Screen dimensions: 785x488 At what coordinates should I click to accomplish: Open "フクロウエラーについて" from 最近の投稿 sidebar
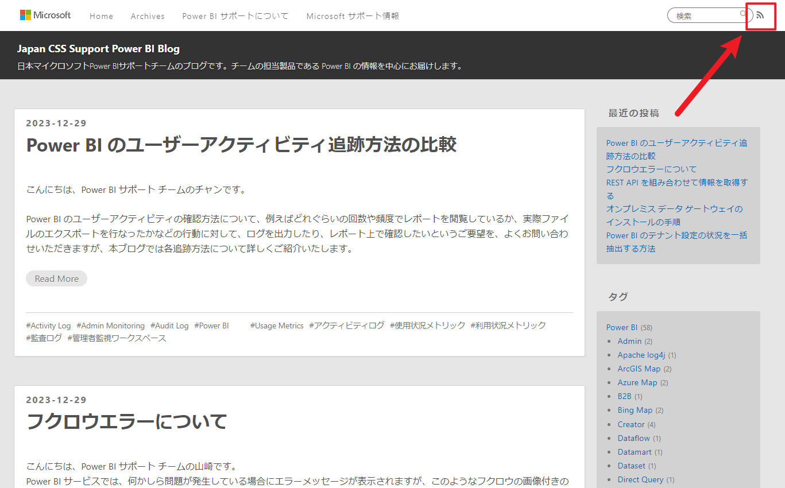point(651,169)
